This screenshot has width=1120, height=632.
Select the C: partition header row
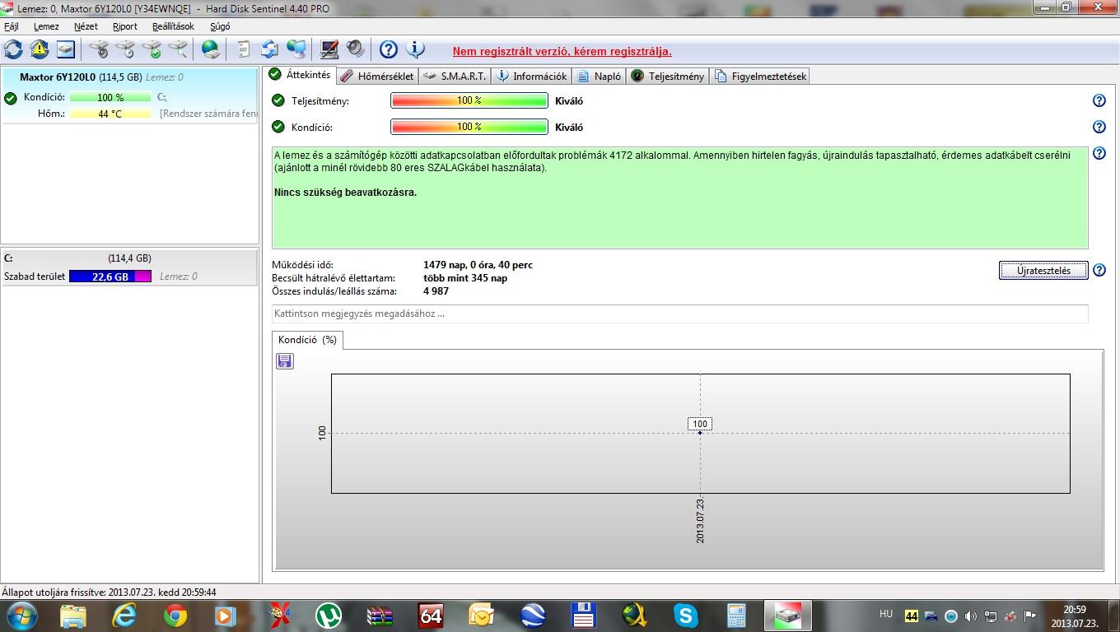pyautogui.click(x=130, y=258)
